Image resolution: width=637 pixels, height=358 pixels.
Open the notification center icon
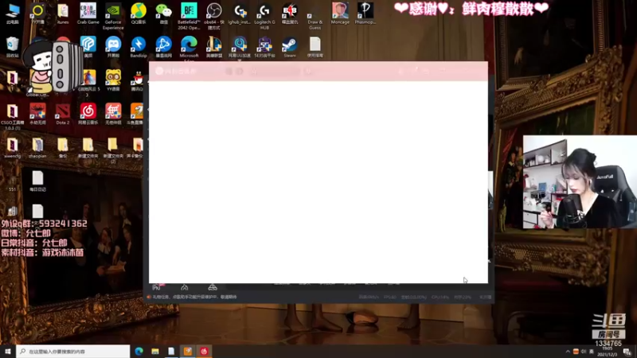click(628, 352)
